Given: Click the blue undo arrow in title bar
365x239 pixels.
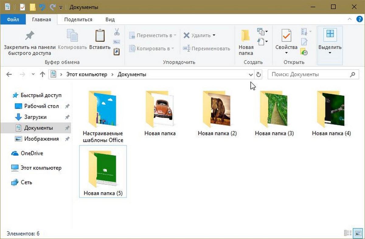Looking at the screenshot, I should point(42,7).
